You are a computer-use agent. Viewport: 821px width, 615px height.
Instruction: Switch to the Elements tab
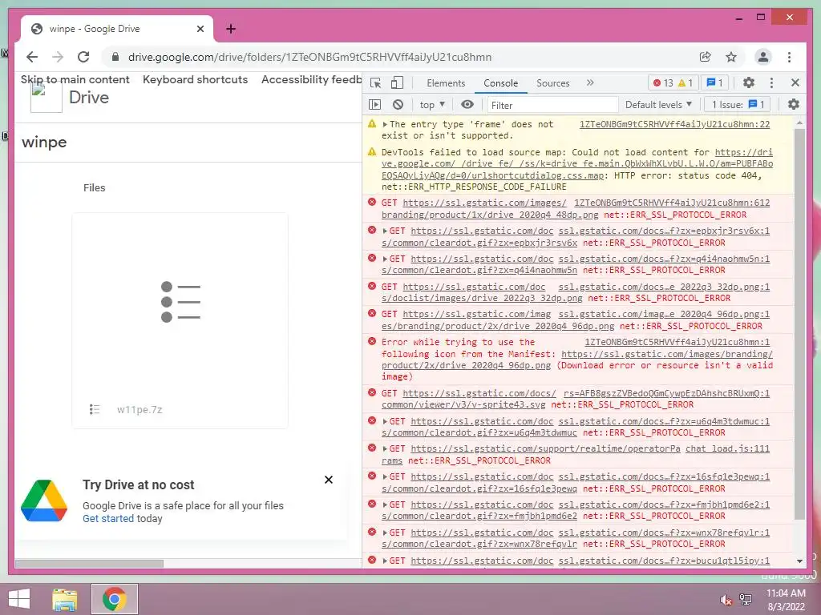pyautogui.click(x=446, y=82)
